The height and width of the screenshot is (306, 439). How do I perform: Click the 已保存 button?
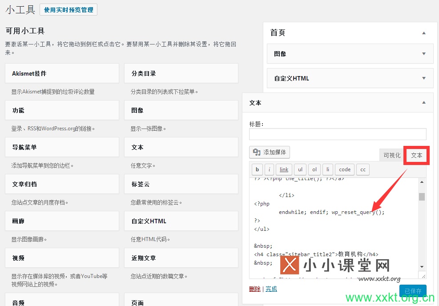click(413, 291)
